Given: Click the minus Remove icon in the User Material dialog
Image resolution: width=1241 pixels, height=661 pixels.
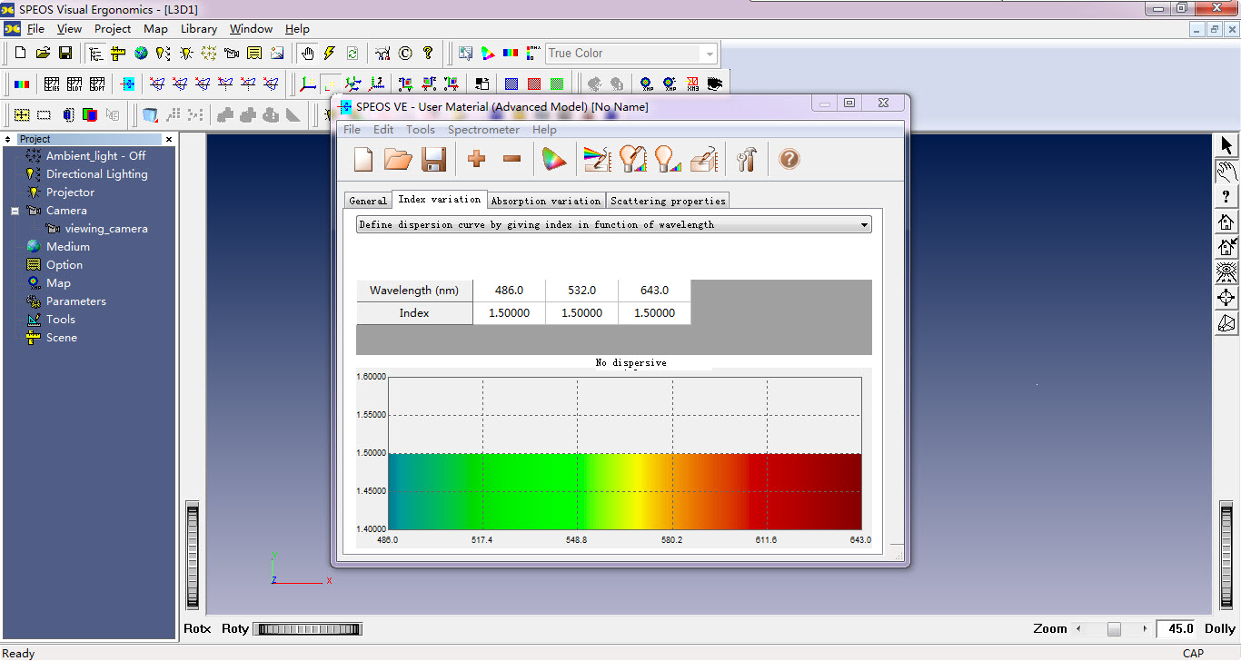Looking at the screenshot, I should 511,160.
